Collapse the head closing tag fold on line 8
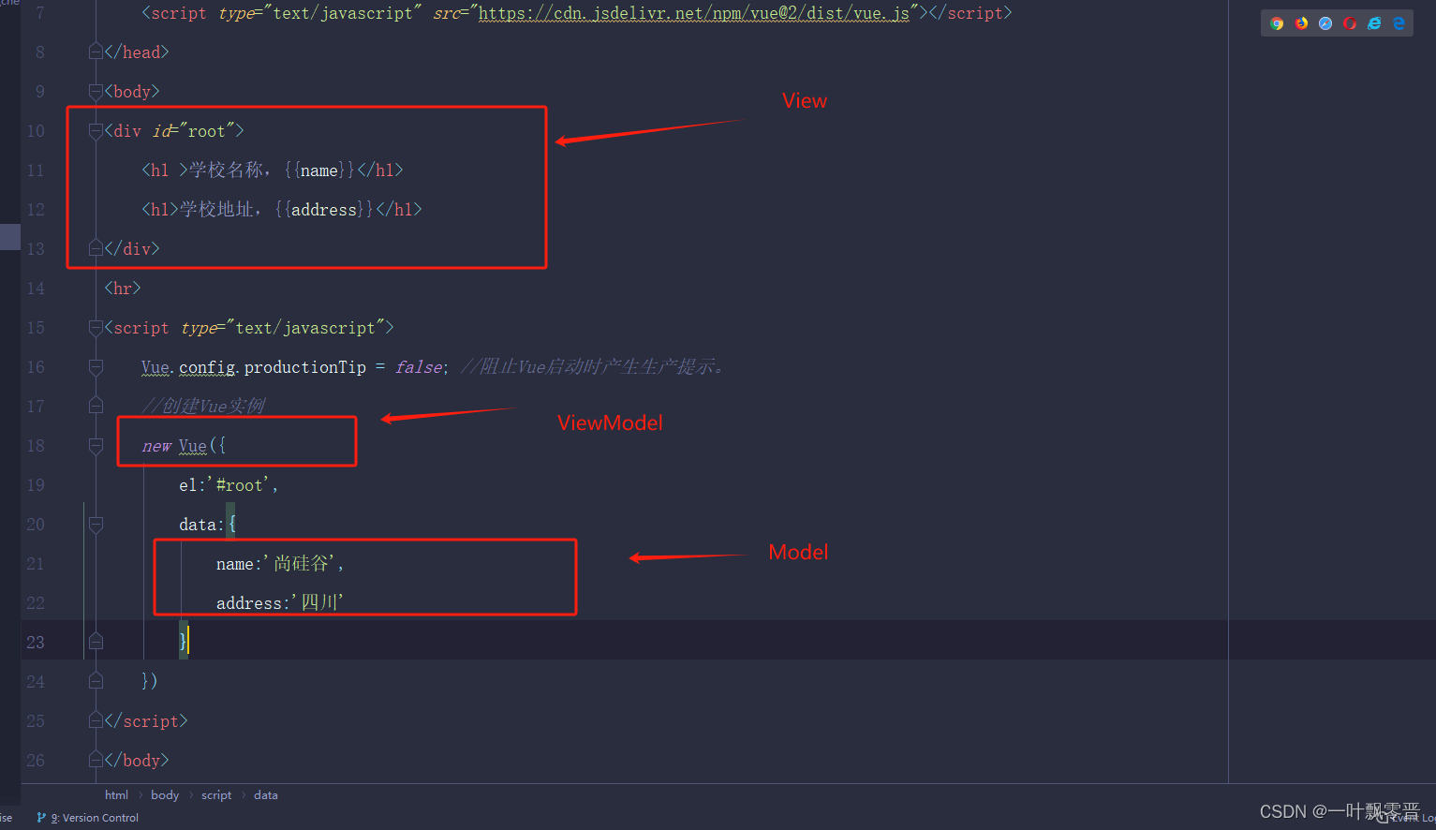Viewport: 1436px width, 830px height. 96,52
